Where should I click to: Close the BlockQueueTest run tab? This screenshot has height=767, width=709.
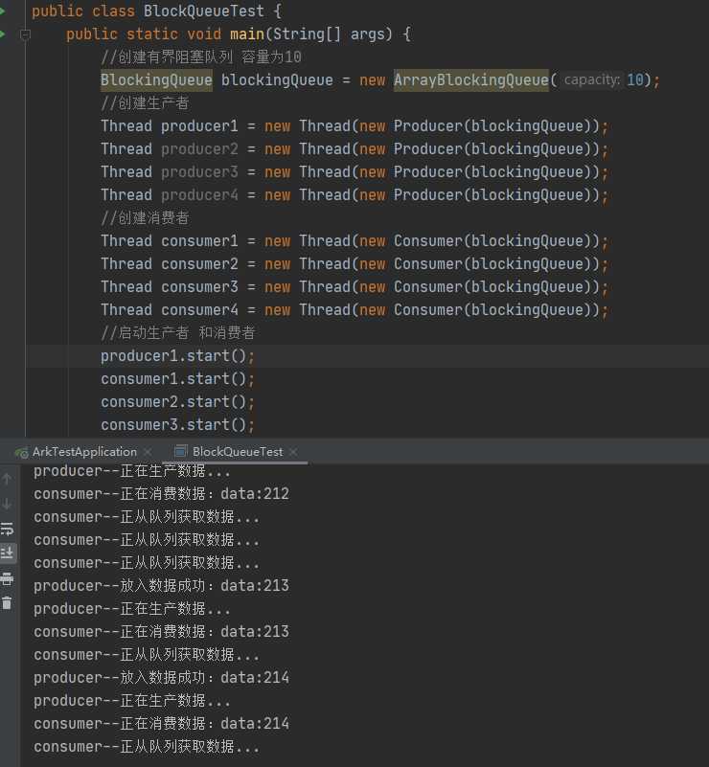(292, 452)
